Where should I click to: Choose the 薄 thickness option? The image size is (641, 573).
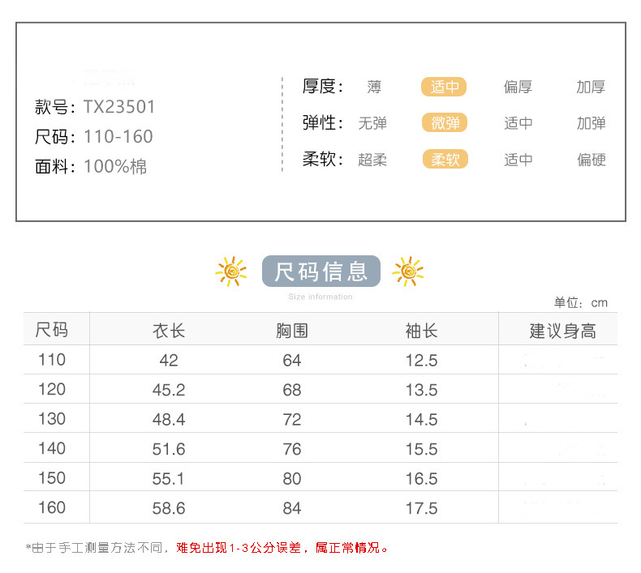[x=373, y=87]
